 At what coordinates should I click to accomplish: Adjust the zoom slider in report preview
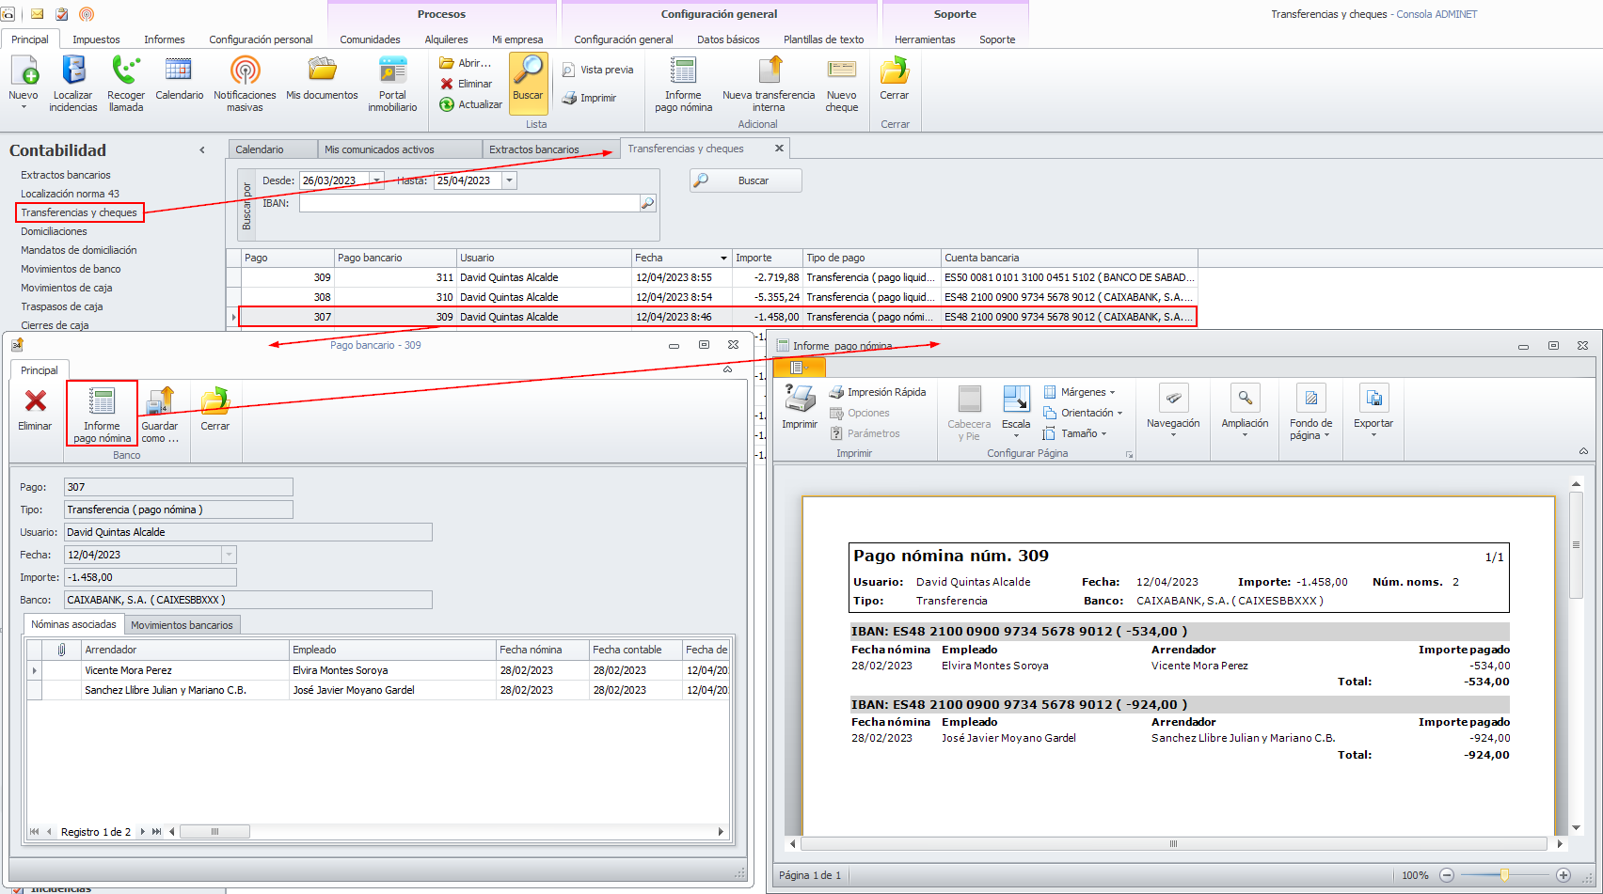click(x=1504, y=875)
